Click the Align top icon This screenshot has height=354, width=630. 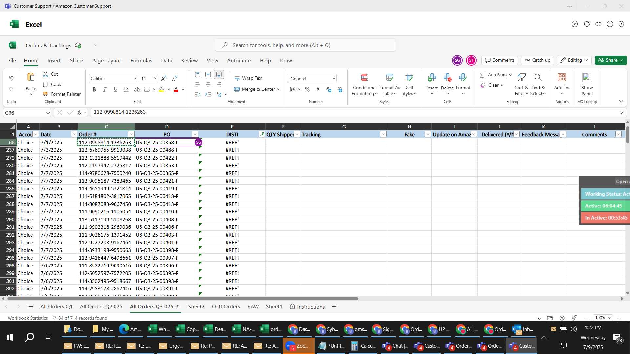tap(198, 74)
